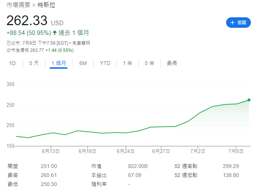Select the 5 年 range tab

pos(149,63)
